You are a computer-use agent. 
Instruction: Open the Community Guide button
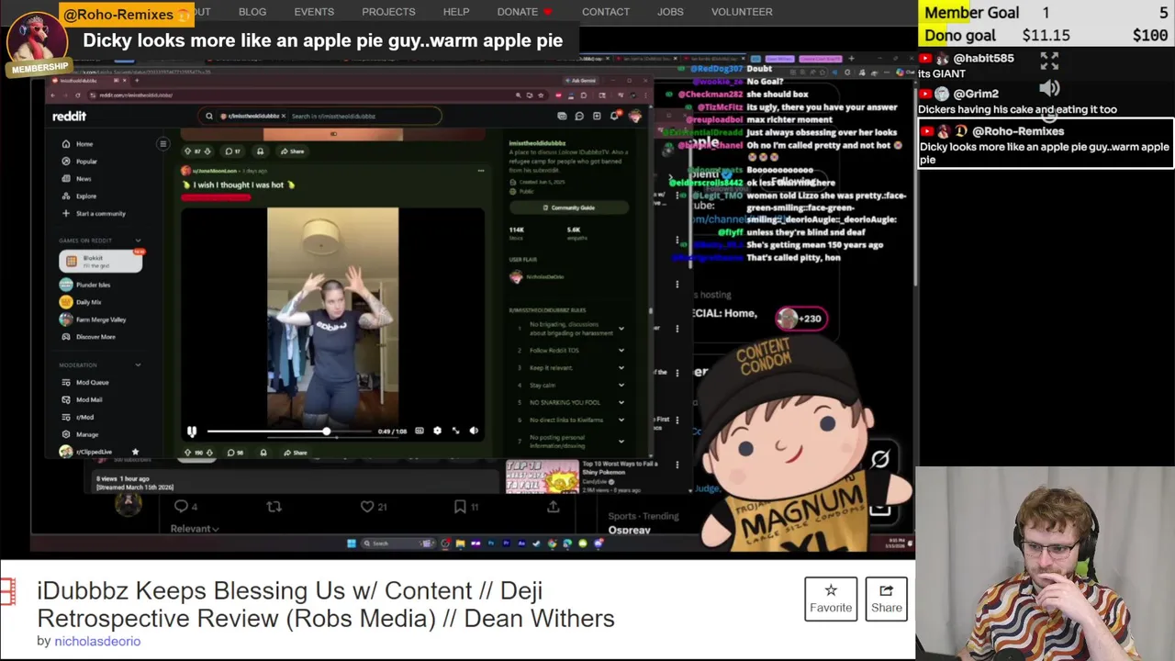[x=568, y=207]
